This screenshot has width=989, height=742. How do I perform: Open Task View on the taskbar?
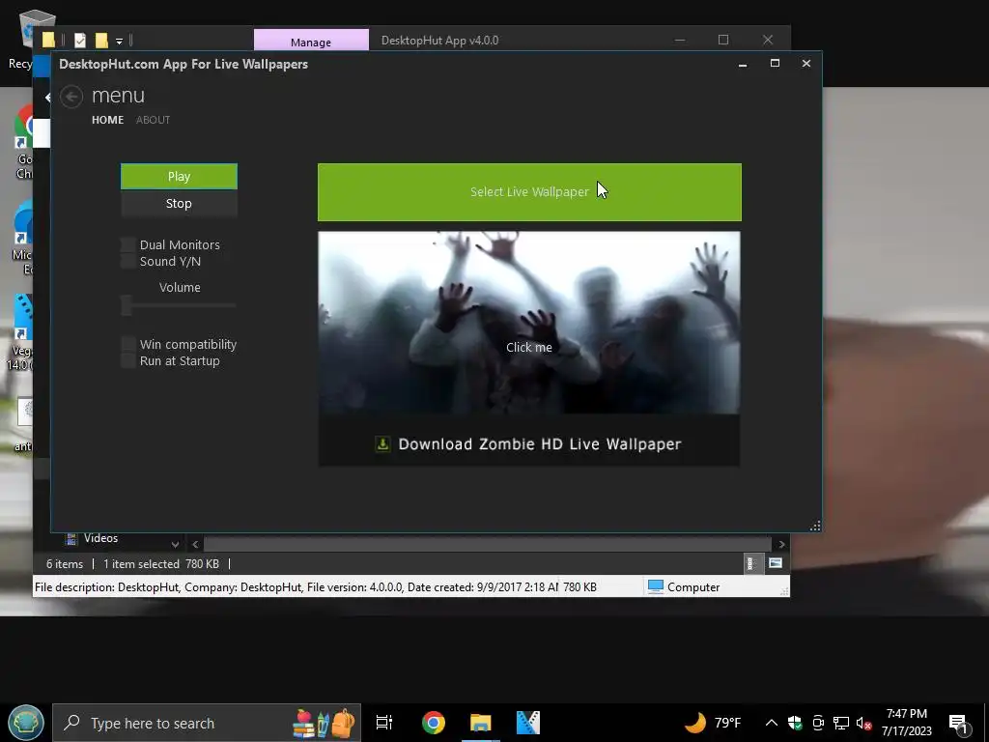384,723
